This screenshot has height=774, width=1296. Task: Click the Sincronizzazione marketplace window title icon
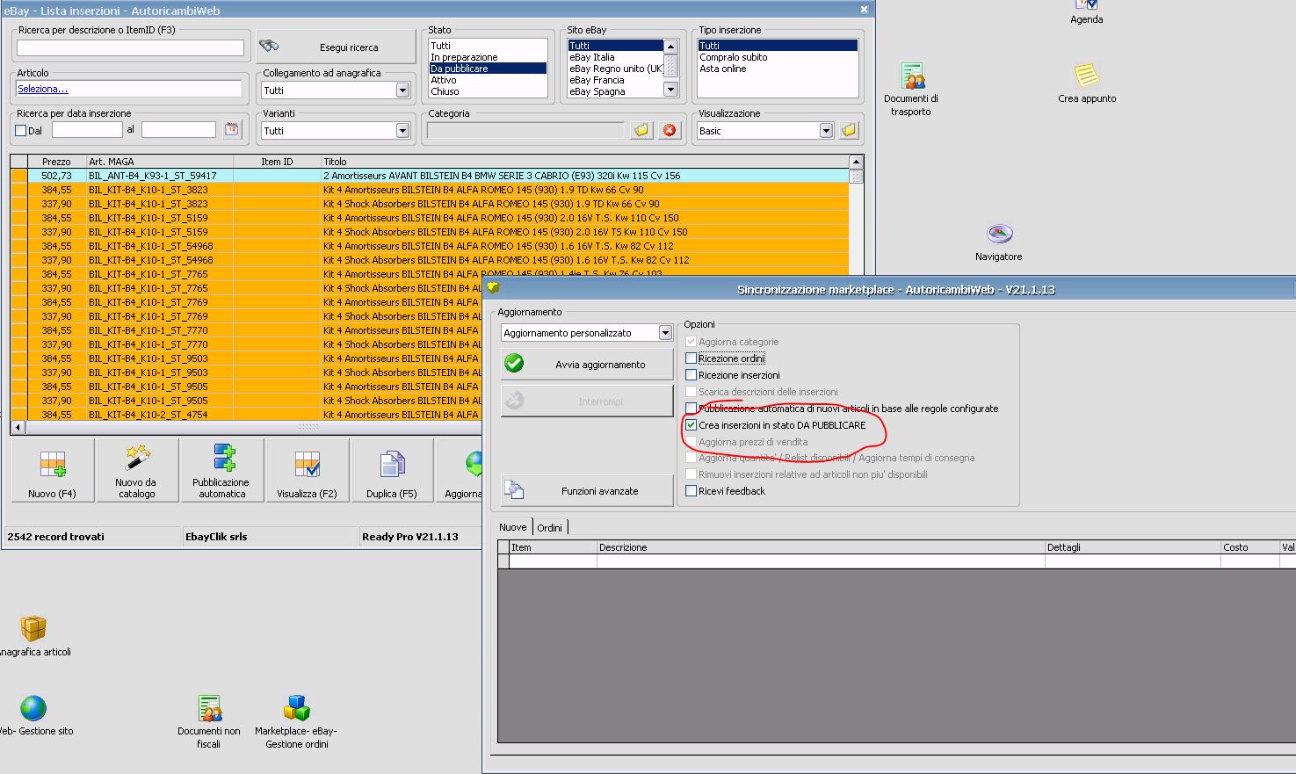[x=493, y=288]
